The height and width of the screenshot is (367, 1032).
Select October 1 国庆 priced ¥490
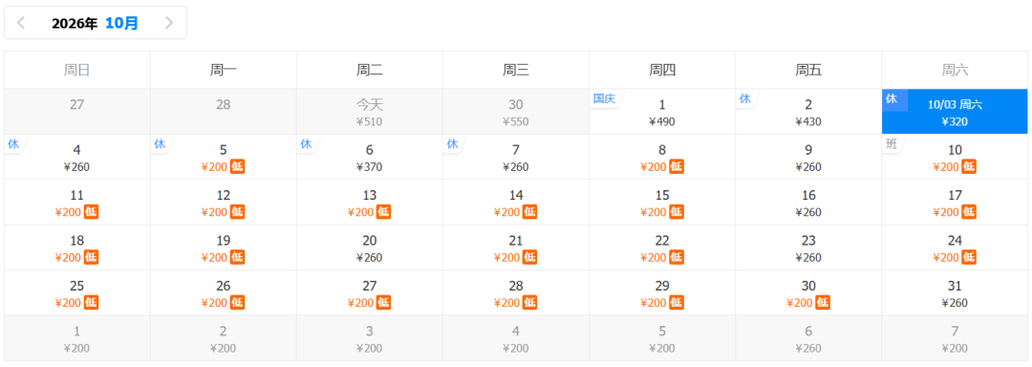tap(662, 112)
